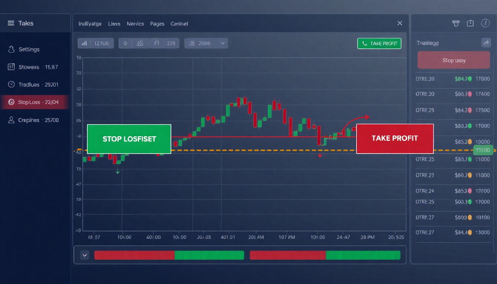Click the green 17200 price tag on axis
The image size is (497, 284).
point(483,150)
